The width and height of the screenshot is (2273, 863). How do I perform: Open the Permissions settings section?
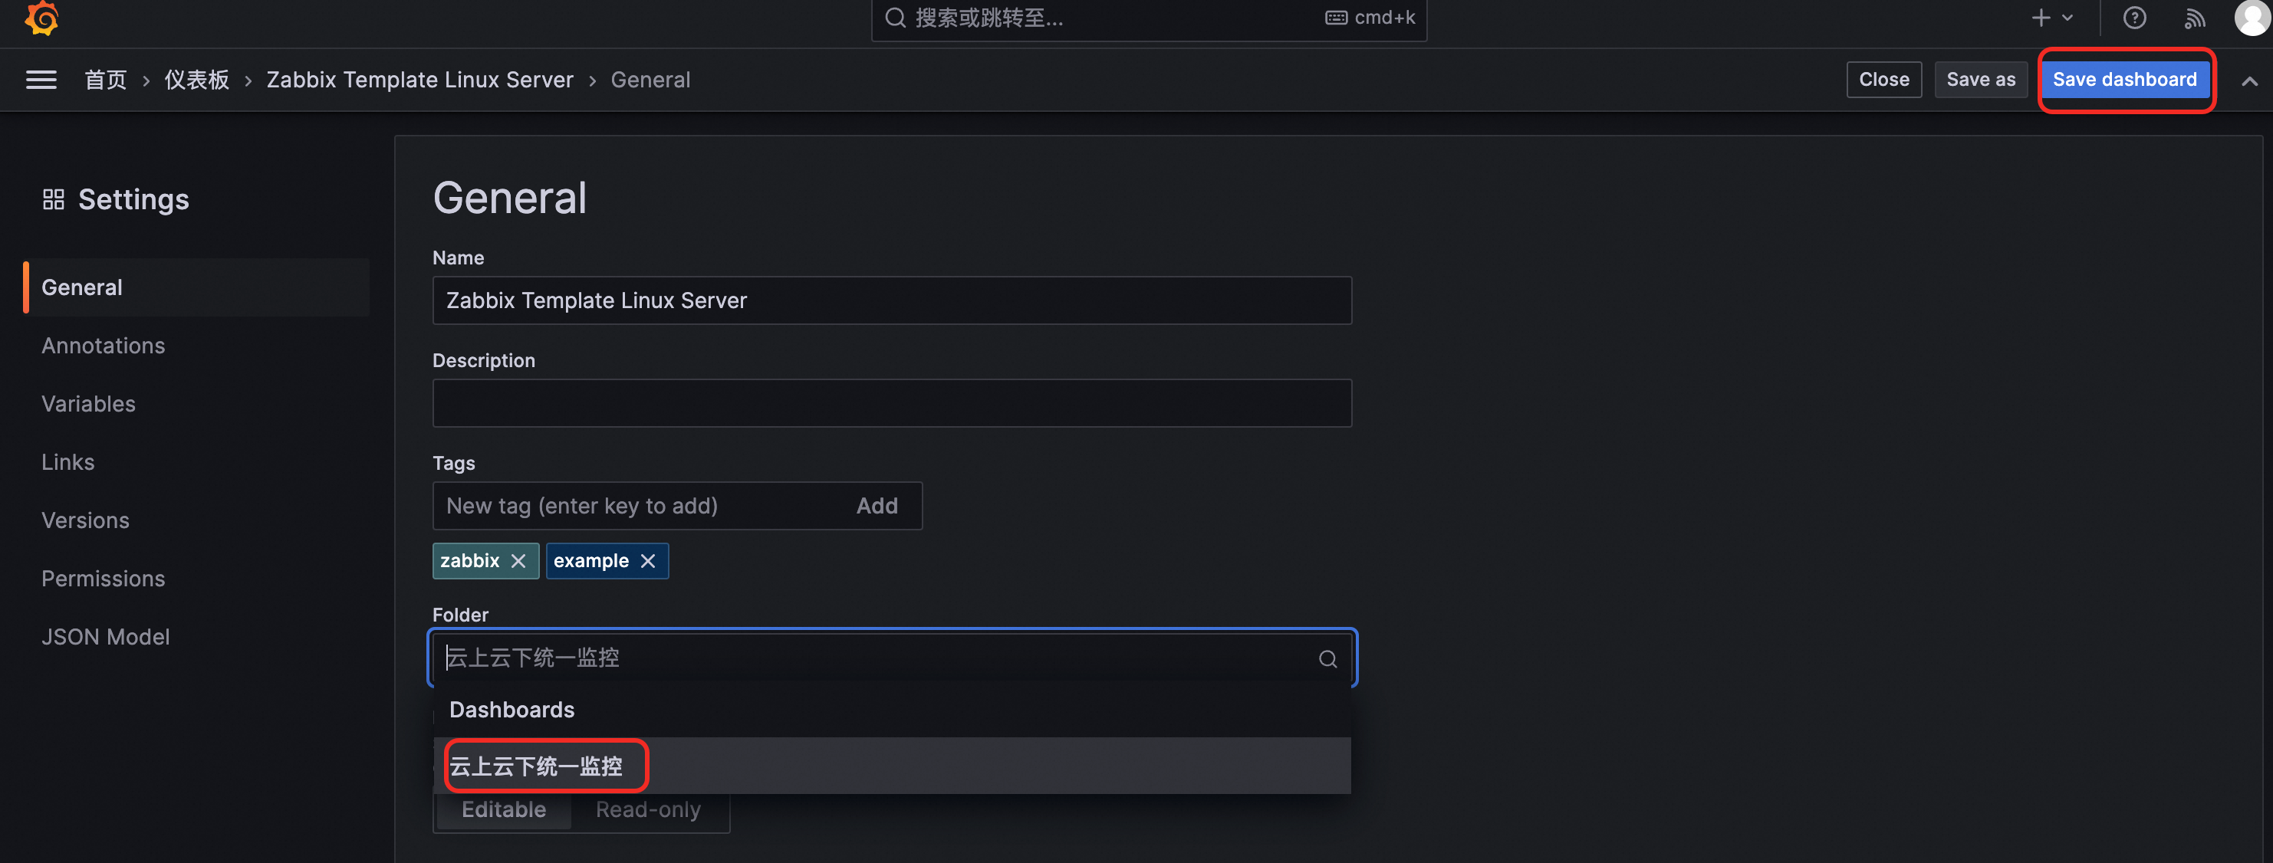(104, 579)
